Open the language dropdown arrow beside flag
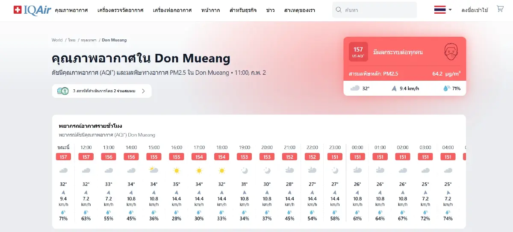This screenshot has height=232, width=513. 450,10
